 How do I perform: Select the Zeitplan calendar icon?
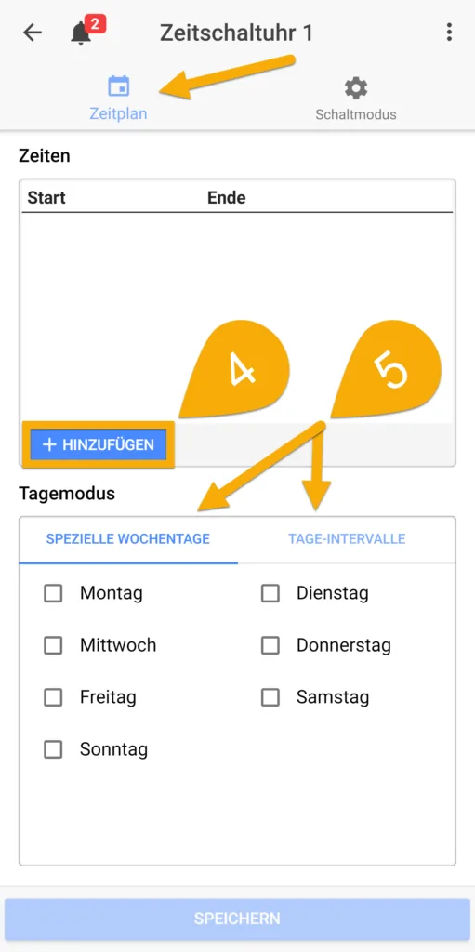point(118,86)
